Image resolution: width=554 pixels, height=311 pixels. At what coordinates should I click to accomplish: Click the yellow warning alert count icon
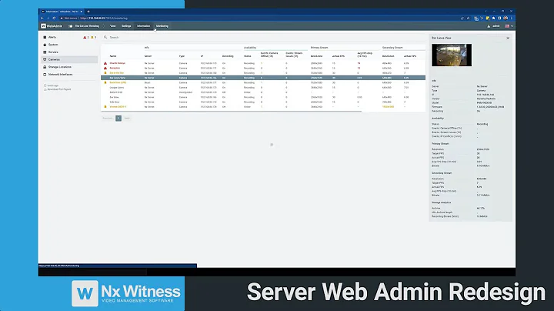coord(92,37)
